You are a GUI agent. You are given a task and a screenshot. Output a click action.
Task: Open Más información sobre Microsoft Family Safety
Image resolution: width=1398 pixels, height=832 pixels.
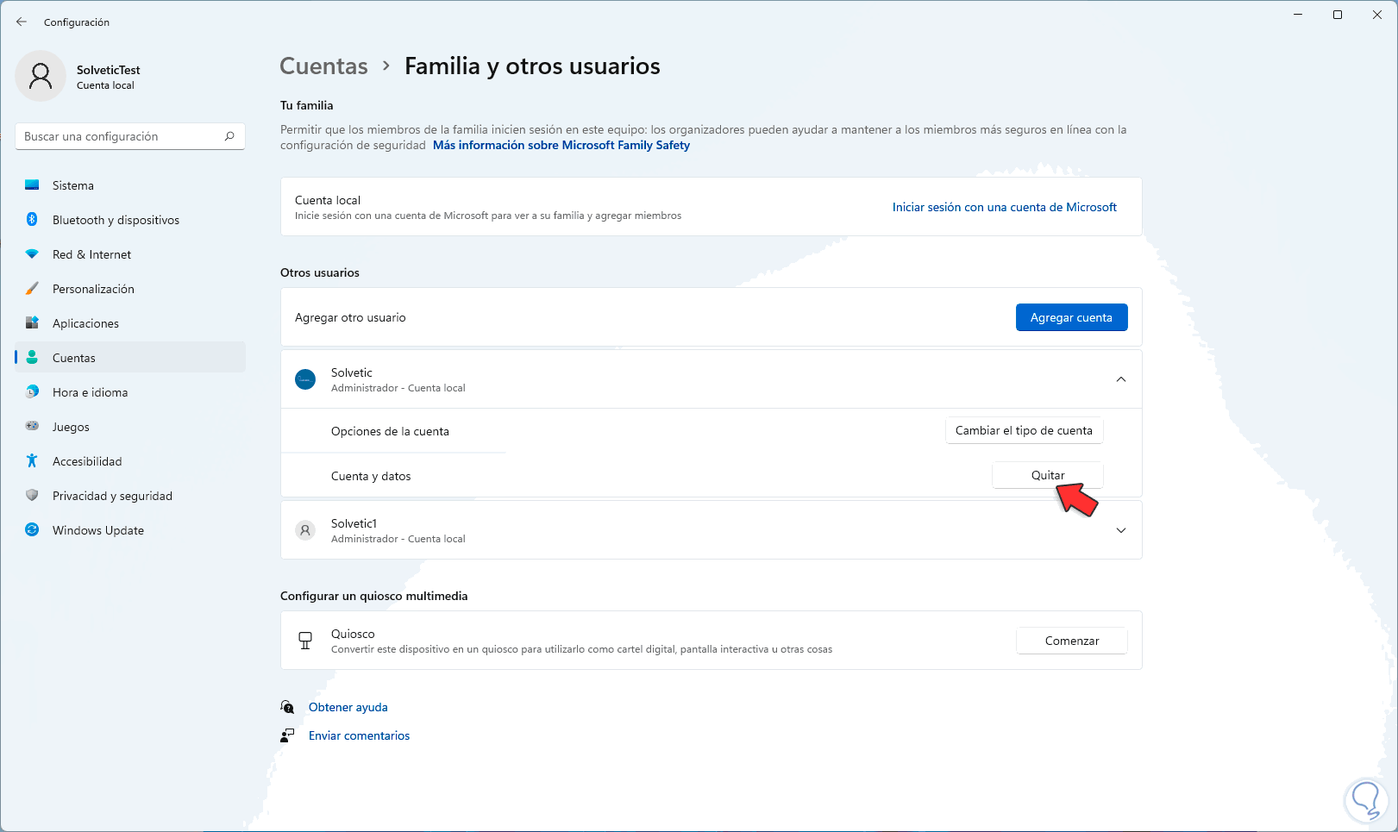(x=561, y=145)
